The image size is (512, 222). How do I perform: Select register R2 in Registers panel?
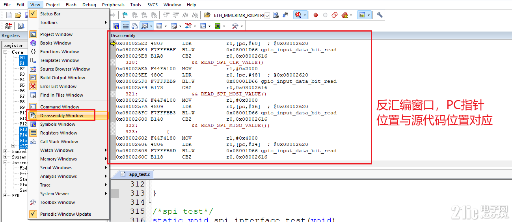tap(22, 69)
